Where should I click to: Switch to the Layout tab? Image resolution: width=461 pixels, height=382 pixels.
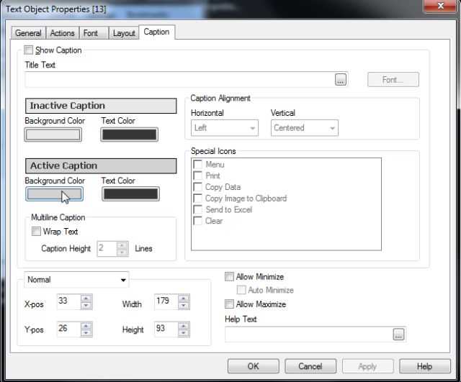click(124, 33)
